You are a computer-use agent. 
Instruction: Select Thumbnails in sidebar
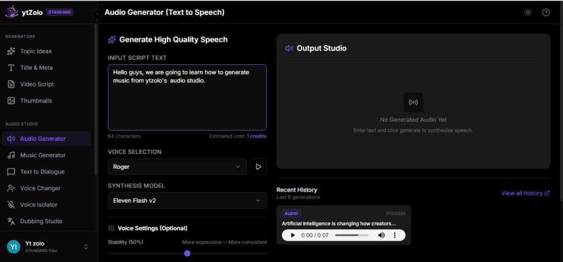click(46, 101)
